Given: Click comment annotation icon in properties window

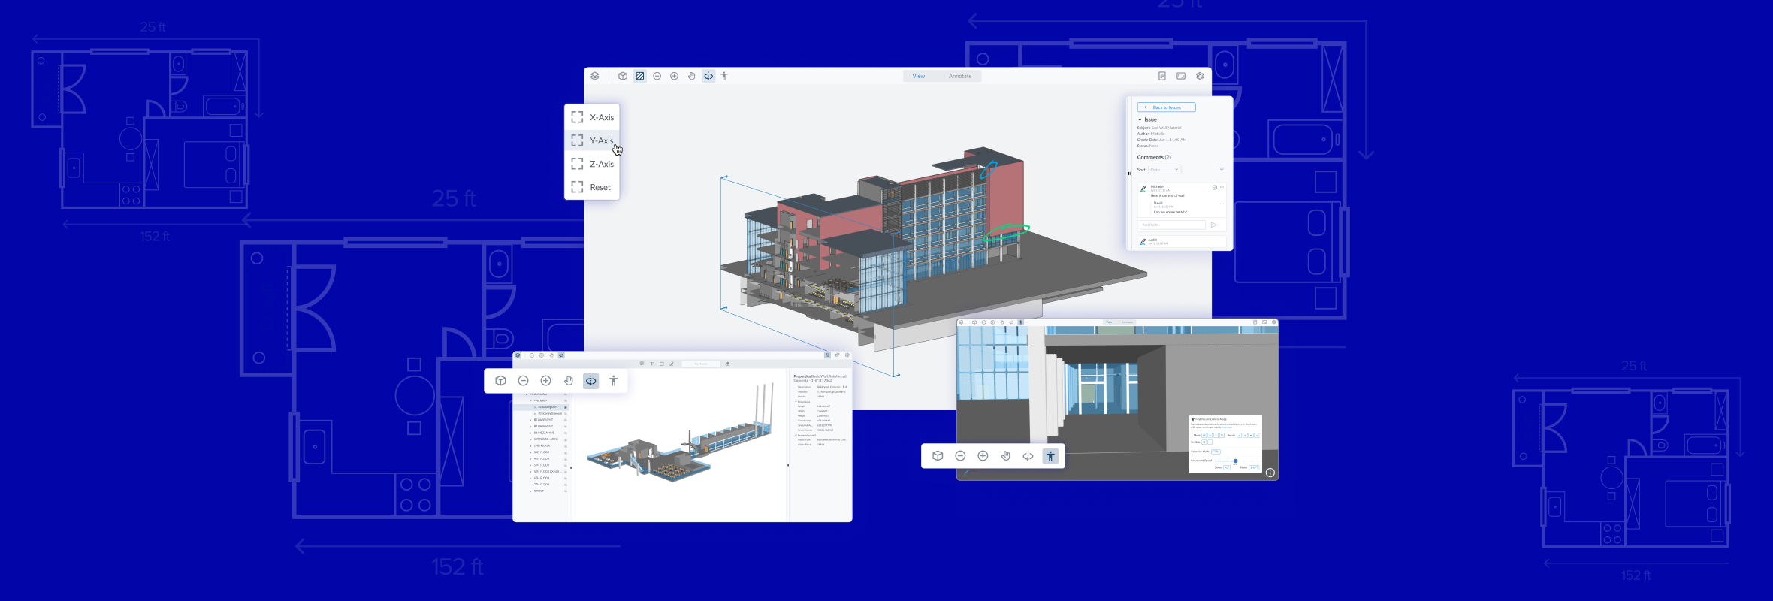Looking at the screenshot, I should (642, 364).
